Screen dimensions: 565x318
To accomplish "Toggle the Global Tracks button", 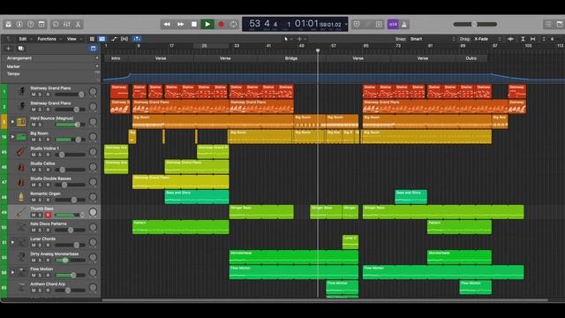I will pos(94,49).
